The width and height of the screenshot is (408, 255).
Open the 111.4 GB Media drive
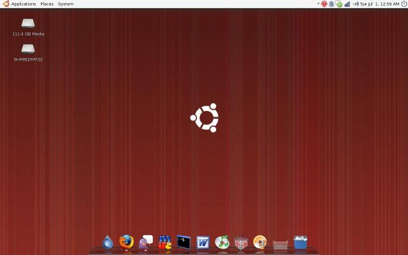coord(28,23)
